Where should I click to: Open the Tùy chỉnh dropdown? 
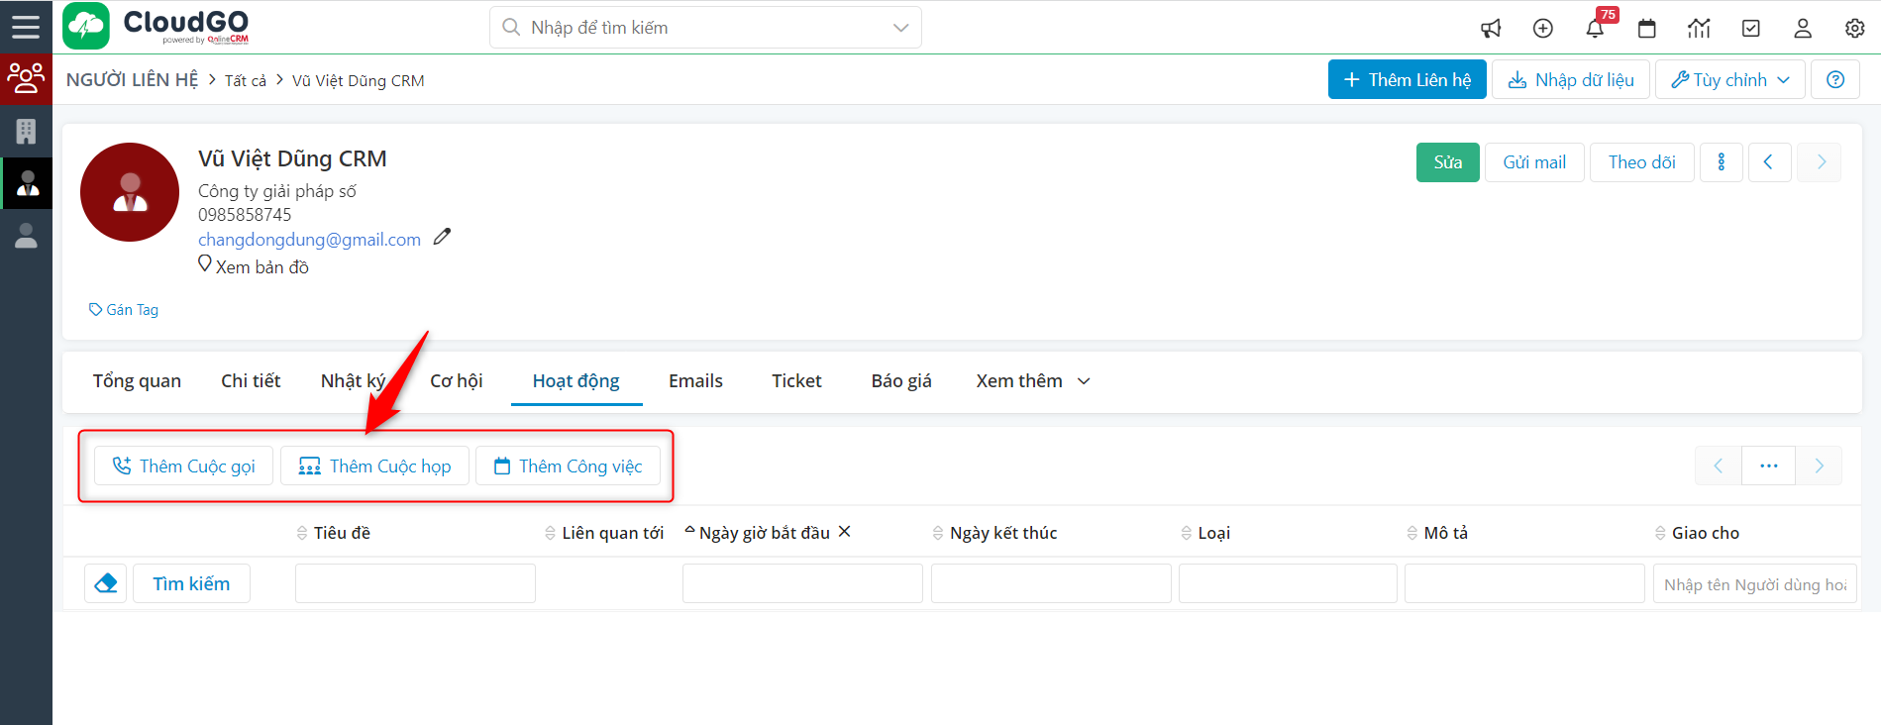coord(1730,79)
